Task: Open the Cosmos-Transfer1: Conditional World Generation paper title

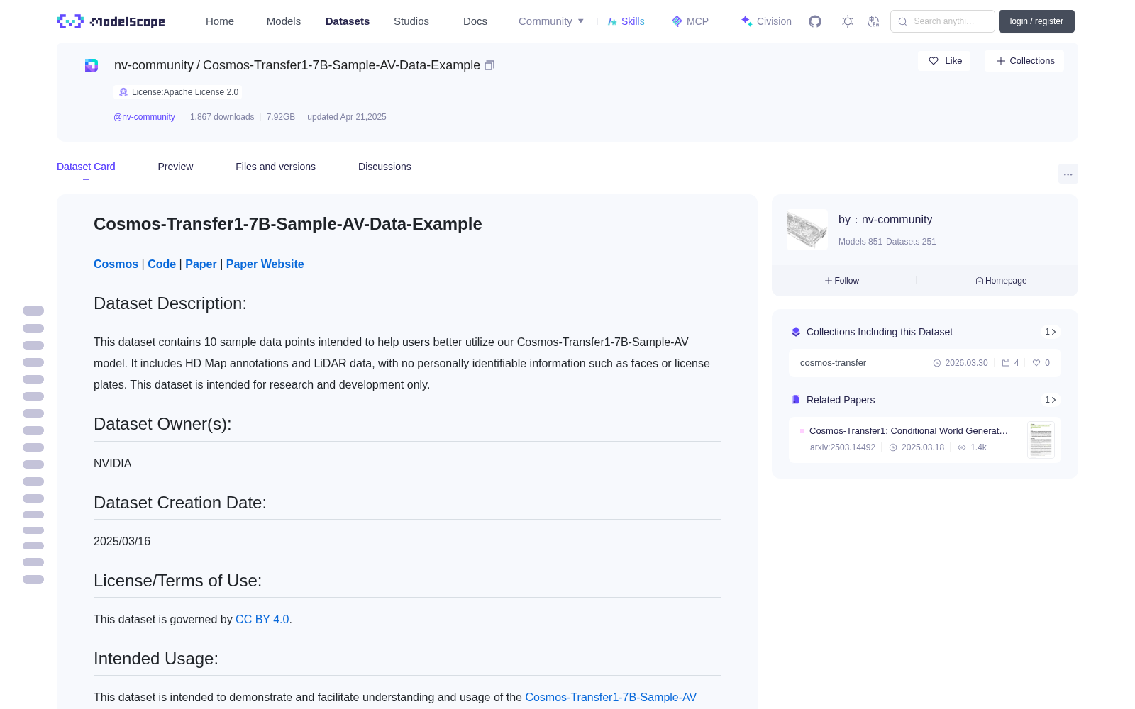Action: [x=909, y=430]
